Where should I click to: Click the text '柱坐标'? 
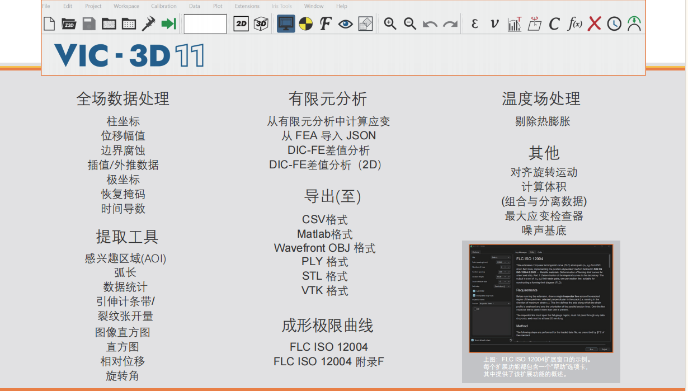[123, 121]
